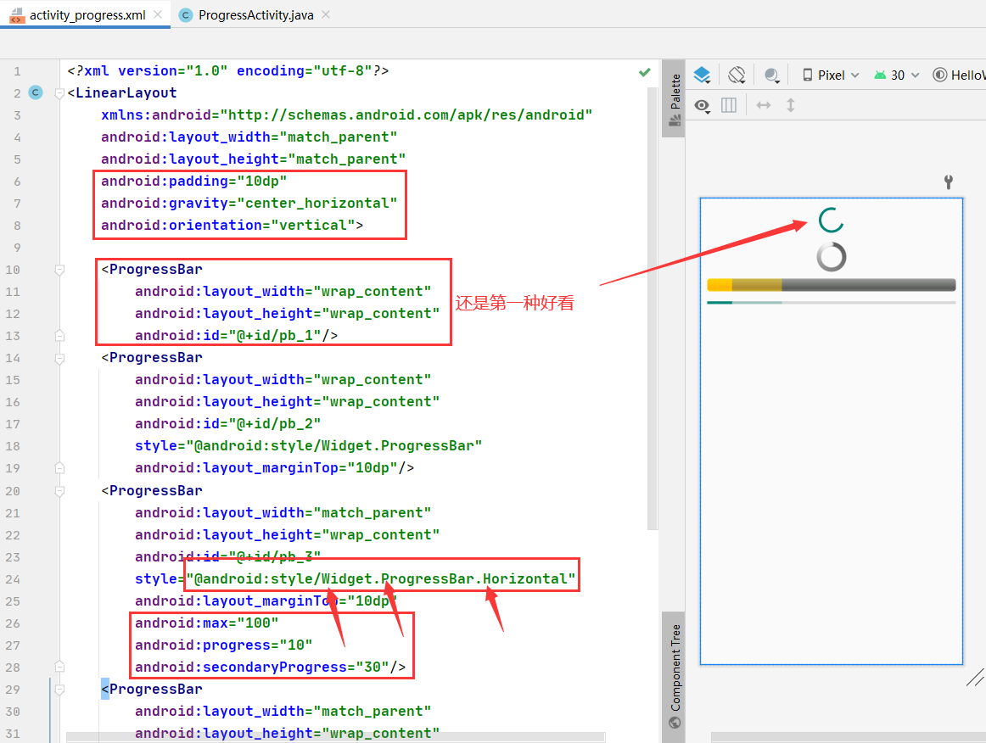
Task: Click style="@android:style/Widget.ProgressBar" on line 18
Action: (308, 445)
